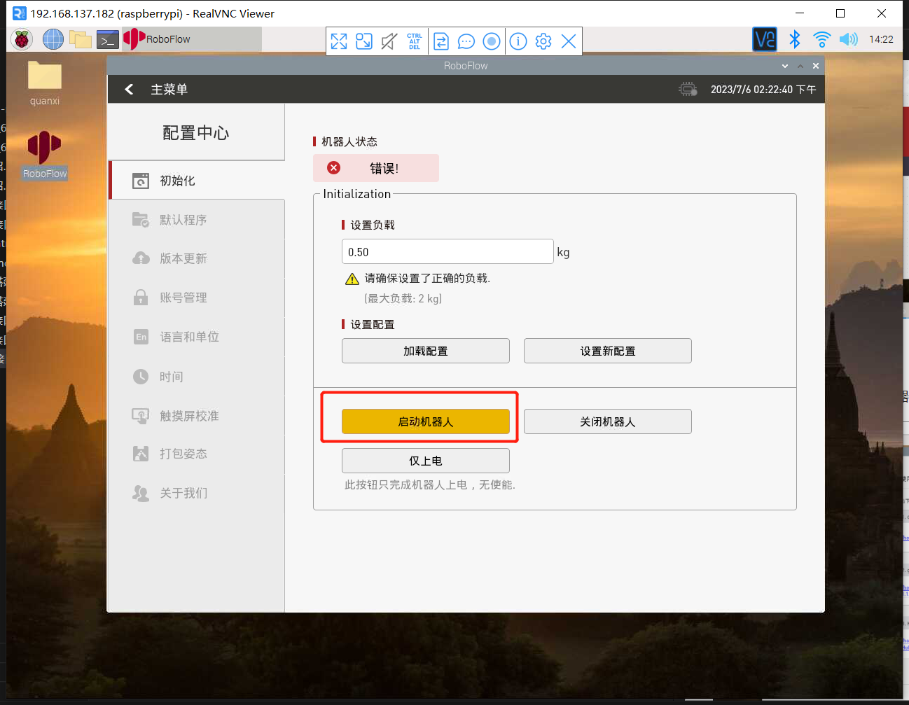This screenshot has height=705, width=909.
Task: Click the 仅上电 button
Action: pos(425,461)
